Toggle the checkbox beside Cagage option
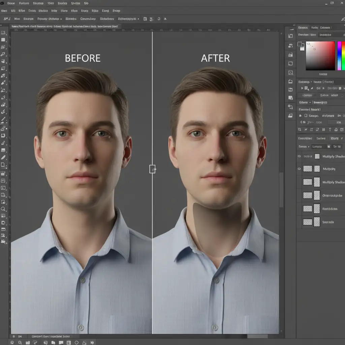Screen dimensions: 345x345 (x=305, y=116)
